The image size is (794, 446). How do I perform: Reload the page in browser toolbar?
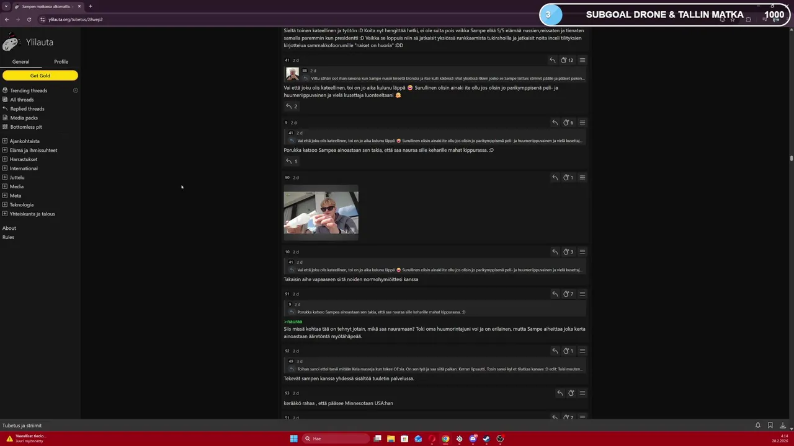coord(29,19)
